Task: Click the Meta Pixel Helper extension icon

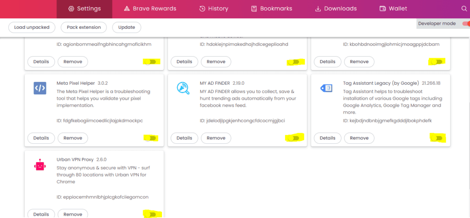Action: [x=40, y=88]
